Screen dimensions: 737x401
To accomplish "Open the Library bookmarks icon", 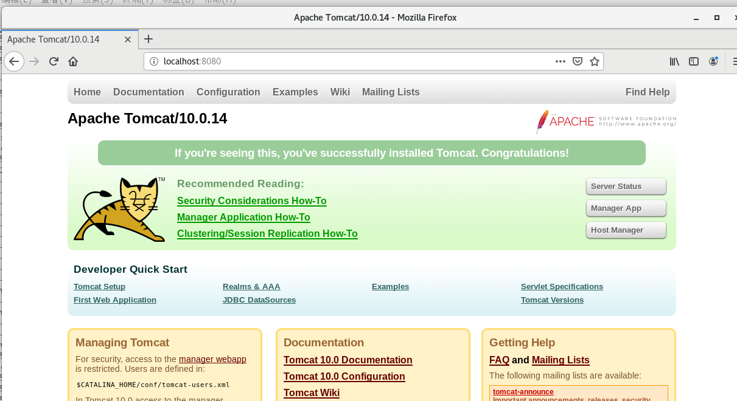I will click(674, 61).
